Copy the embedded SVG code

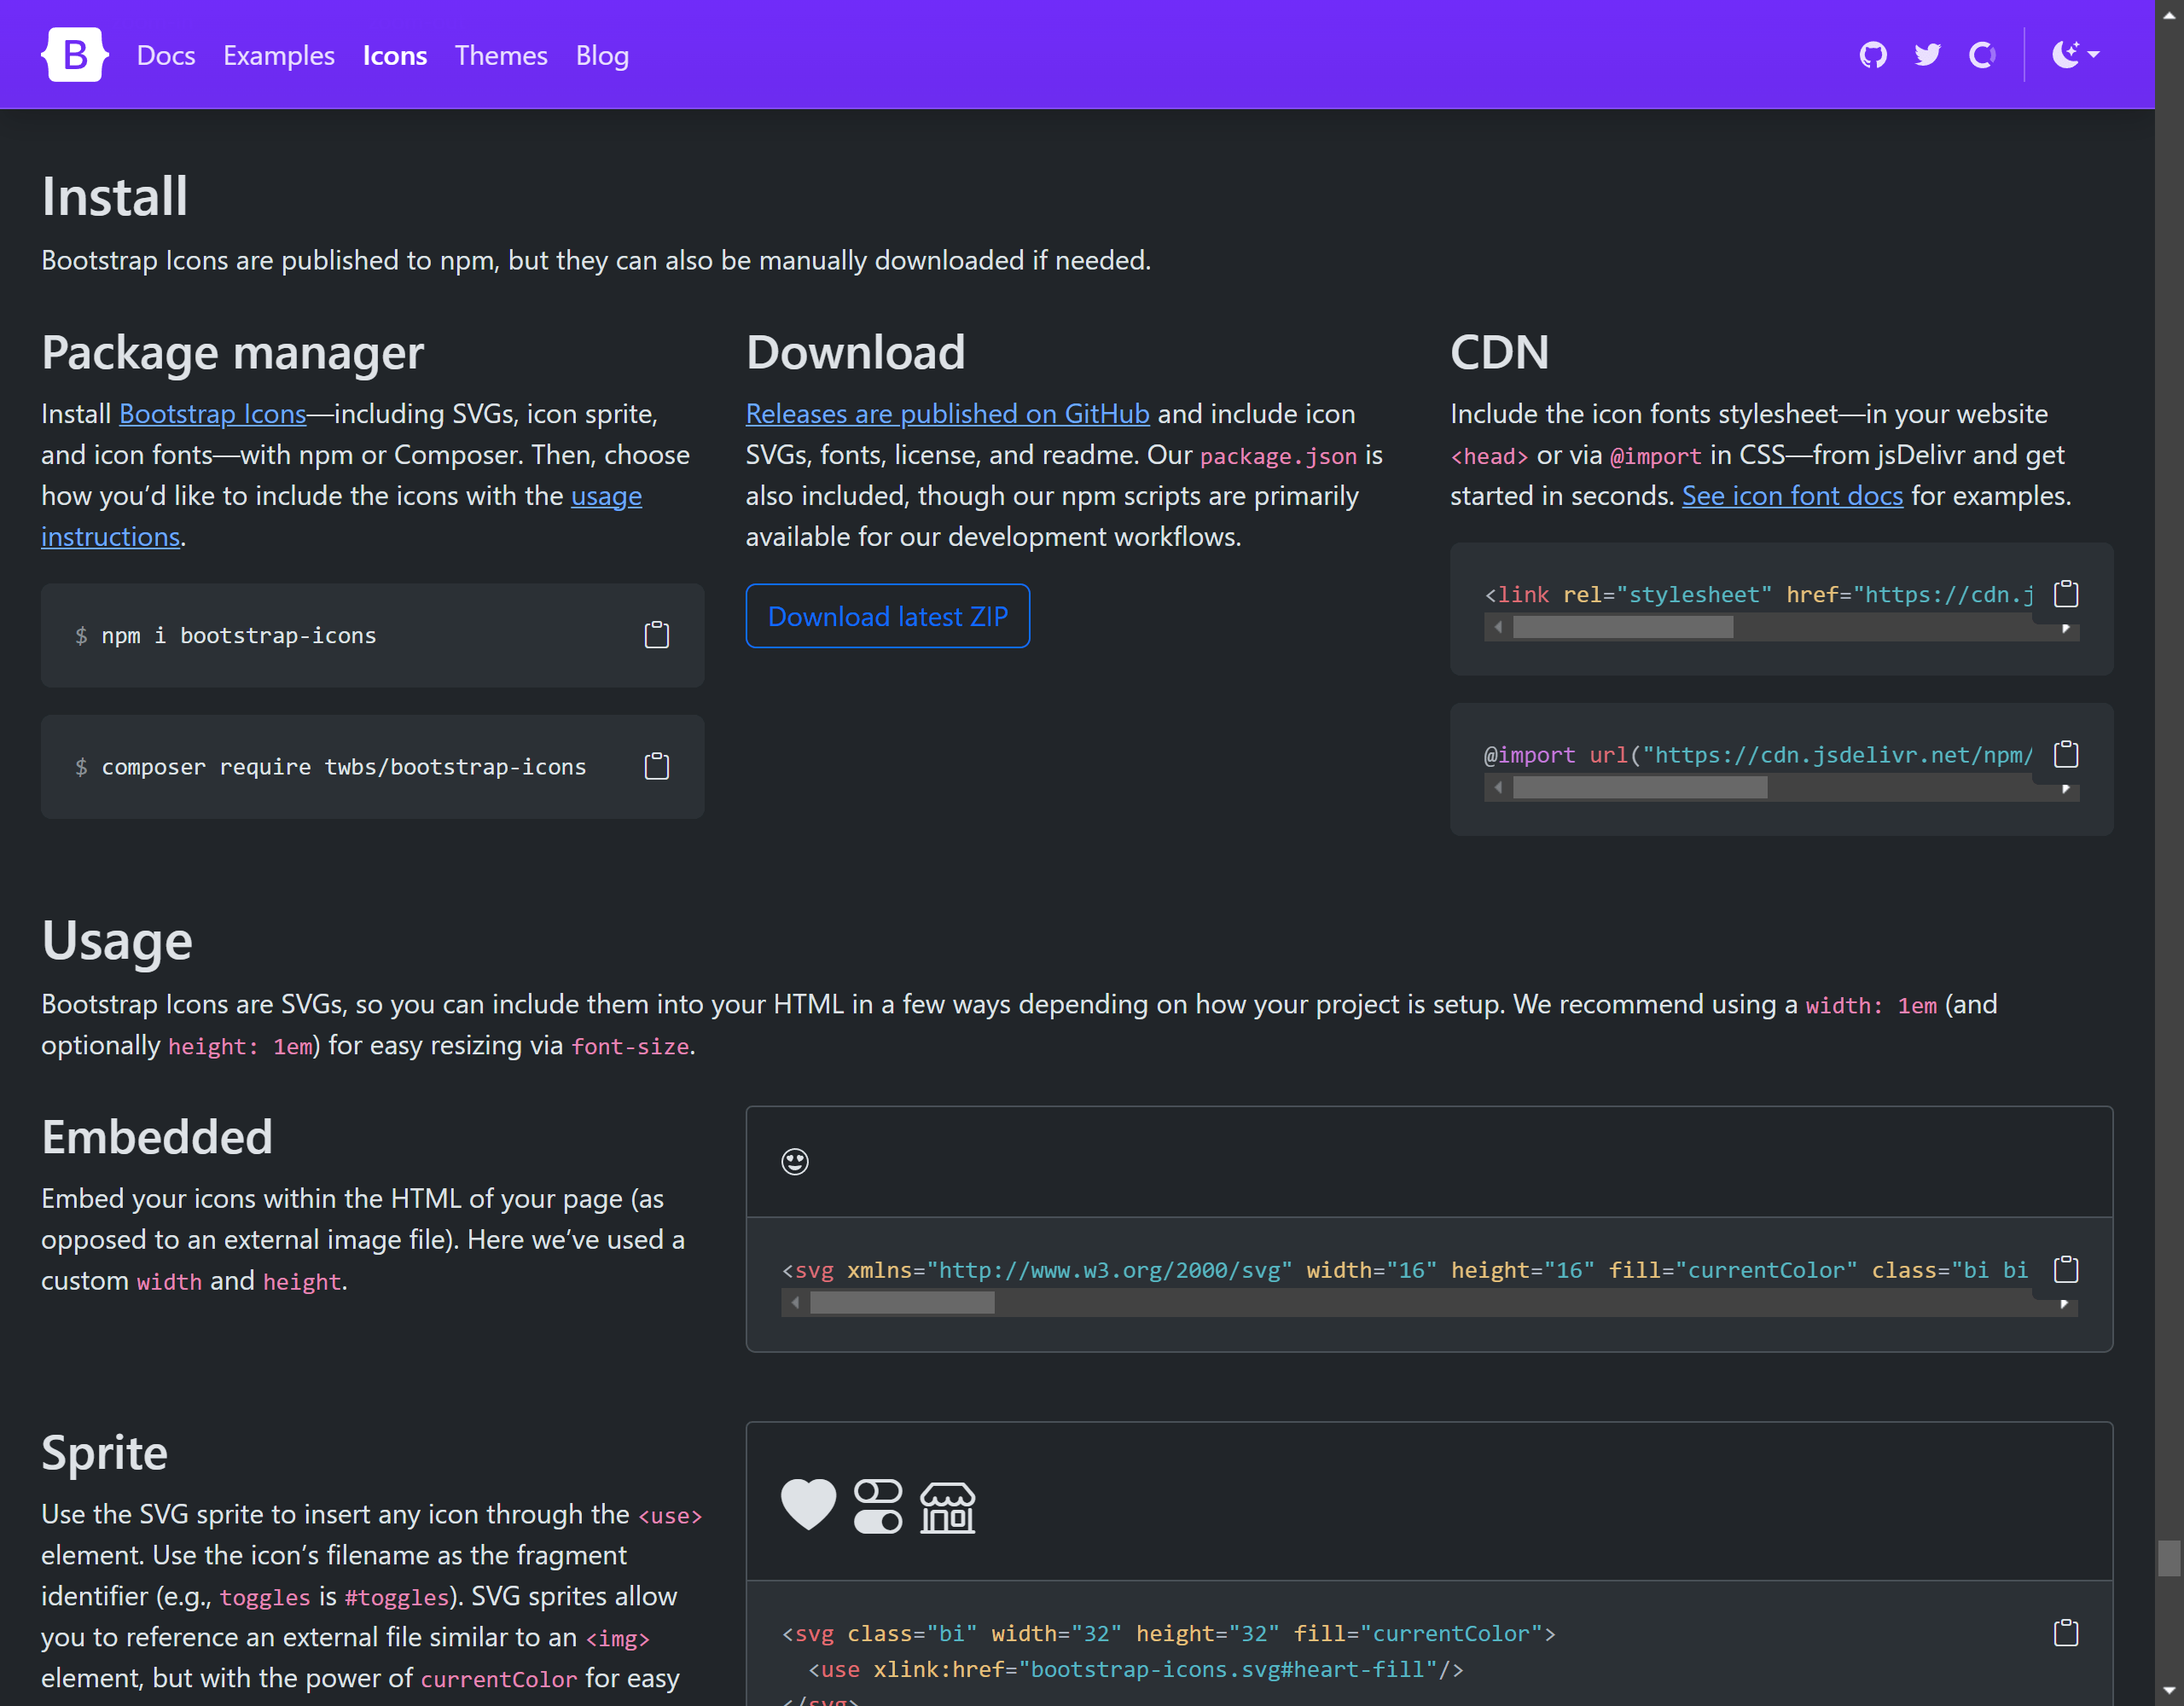pos(2065,1269)
